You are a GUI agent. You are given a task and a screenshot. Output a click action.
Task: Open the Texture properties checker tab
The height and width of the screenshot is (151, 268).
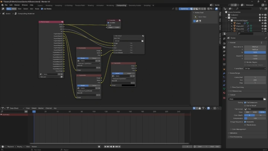[224, 98]
